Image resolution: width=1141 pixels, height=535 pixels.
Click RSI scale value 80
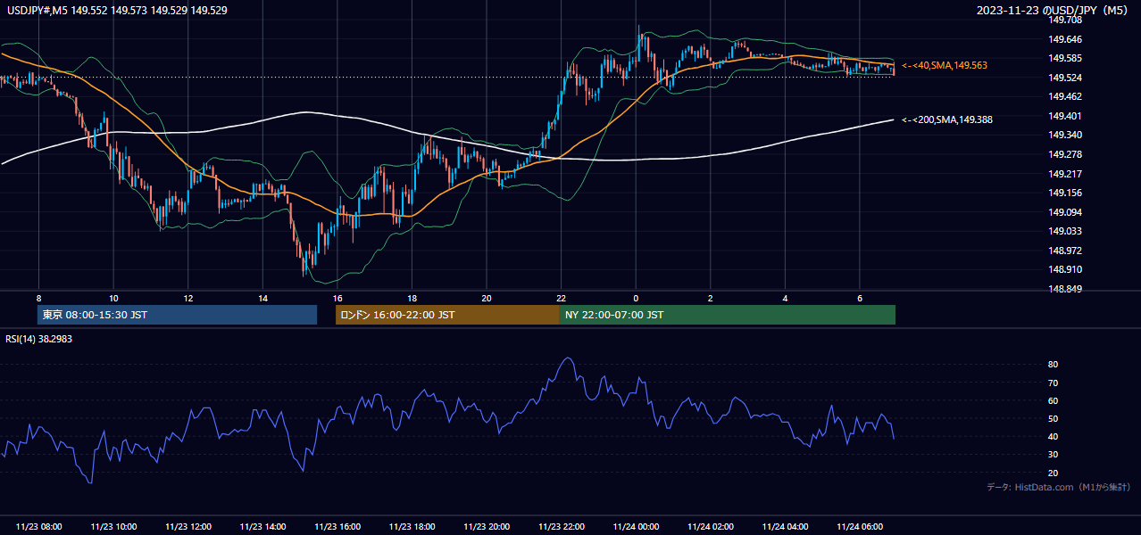(x=1054, y=365)
